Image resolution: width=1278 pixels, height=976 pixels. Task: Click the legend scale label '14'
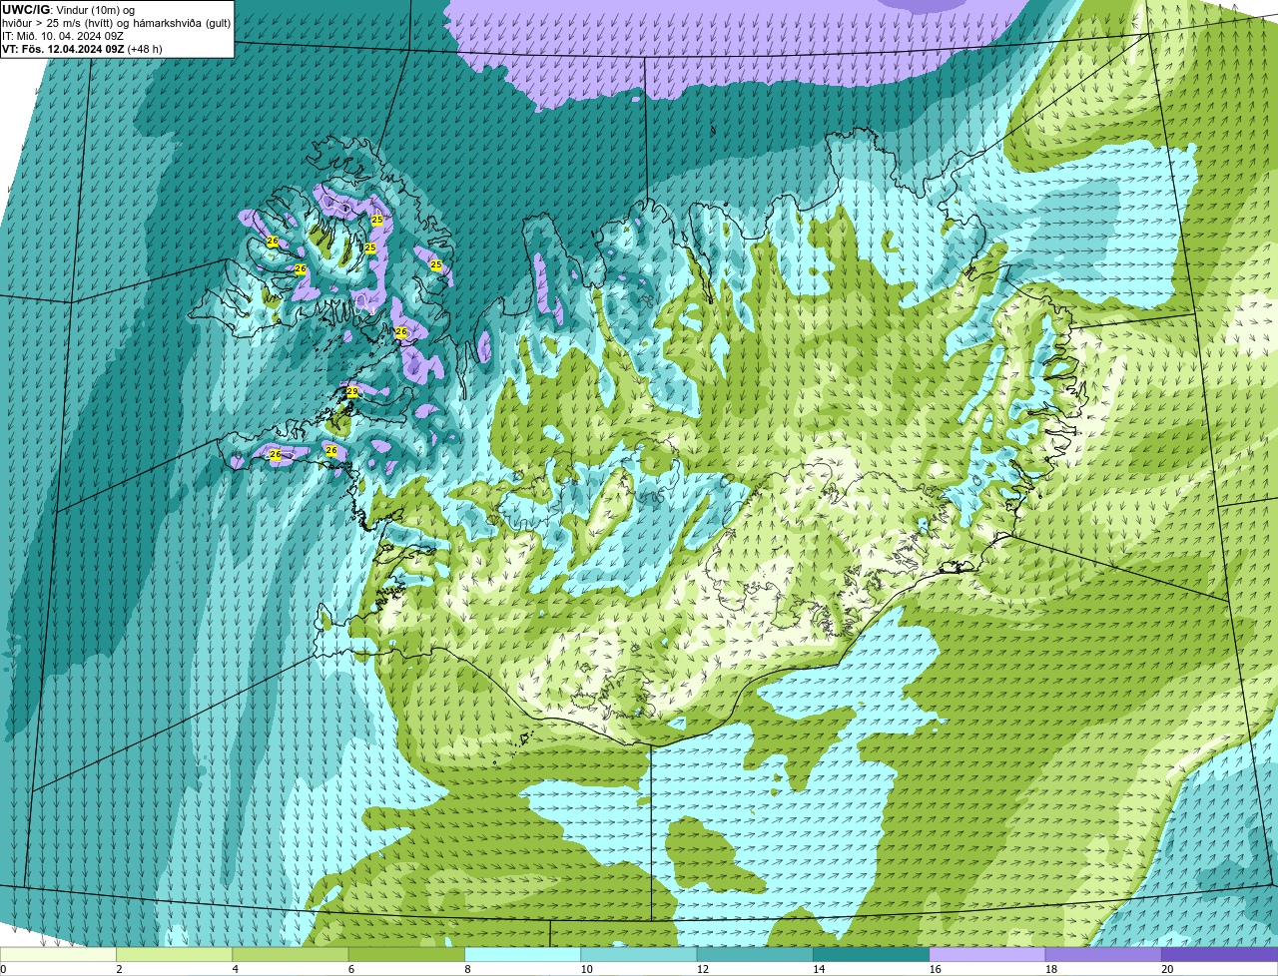819,969
